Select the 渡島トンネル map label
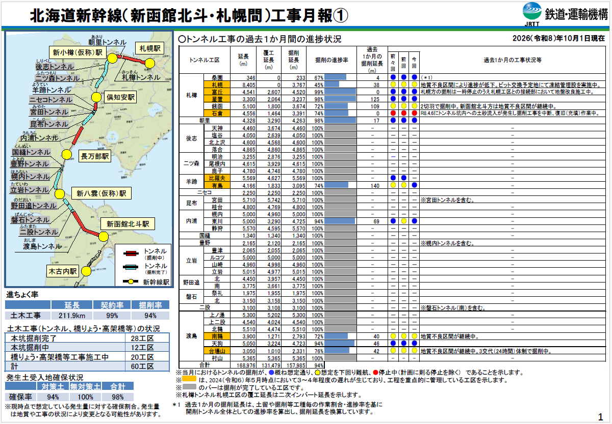The height and width of the screenshot is (424, 612). pyautogui.click(x=42, y=247)
